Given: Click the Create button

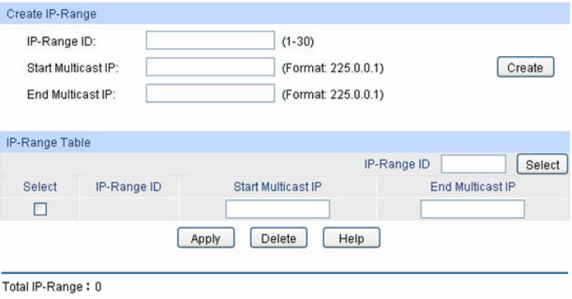Looking at the screenshot, I should tap(525, 67).
